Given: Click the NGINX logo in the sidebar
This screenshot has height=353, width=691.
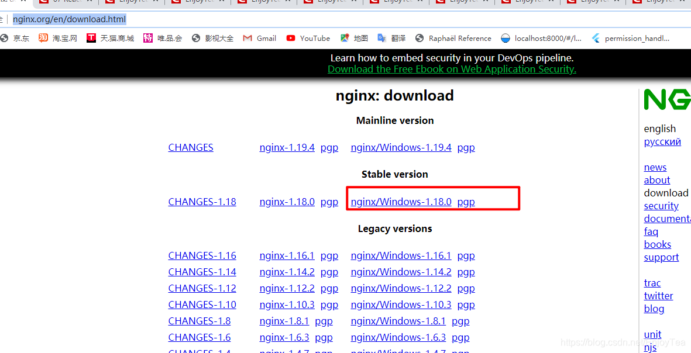Looking at the screenshot, I should pyautogui.click(x=667, y=99).
